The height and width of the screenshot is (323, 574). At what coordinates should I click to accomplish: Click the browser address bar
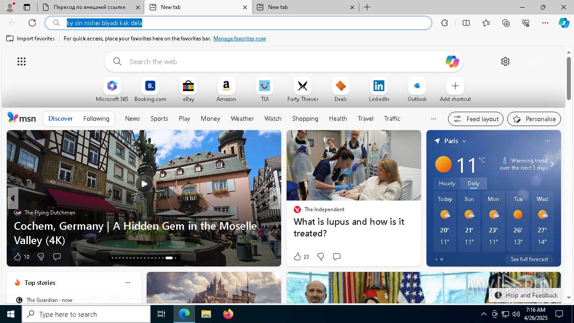[x=238, y=23]
